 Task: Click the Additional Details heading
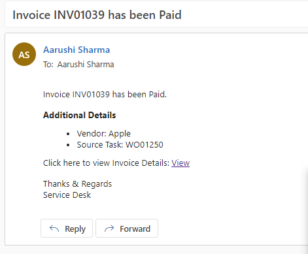click(80, 115)
